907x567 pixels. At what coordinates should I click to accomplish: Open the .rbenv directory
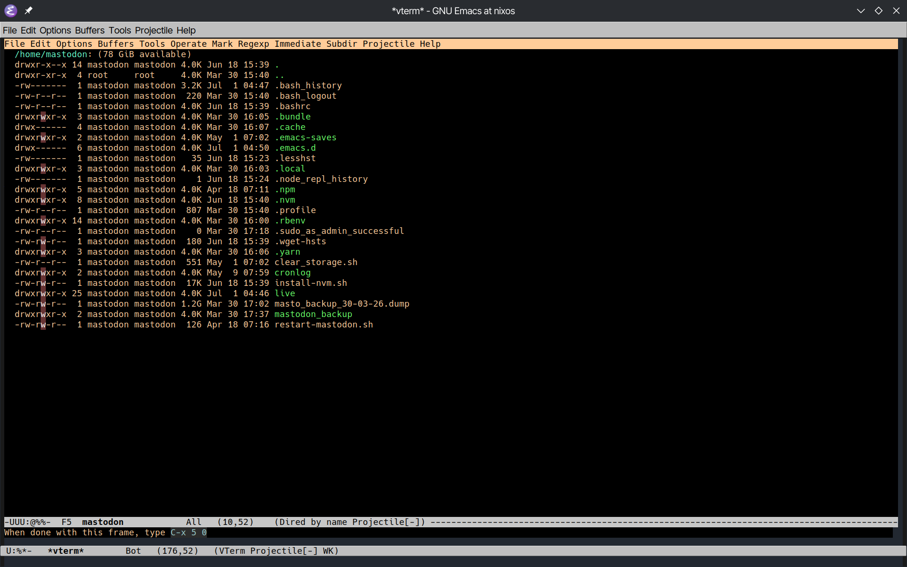[x=290, y=221]
